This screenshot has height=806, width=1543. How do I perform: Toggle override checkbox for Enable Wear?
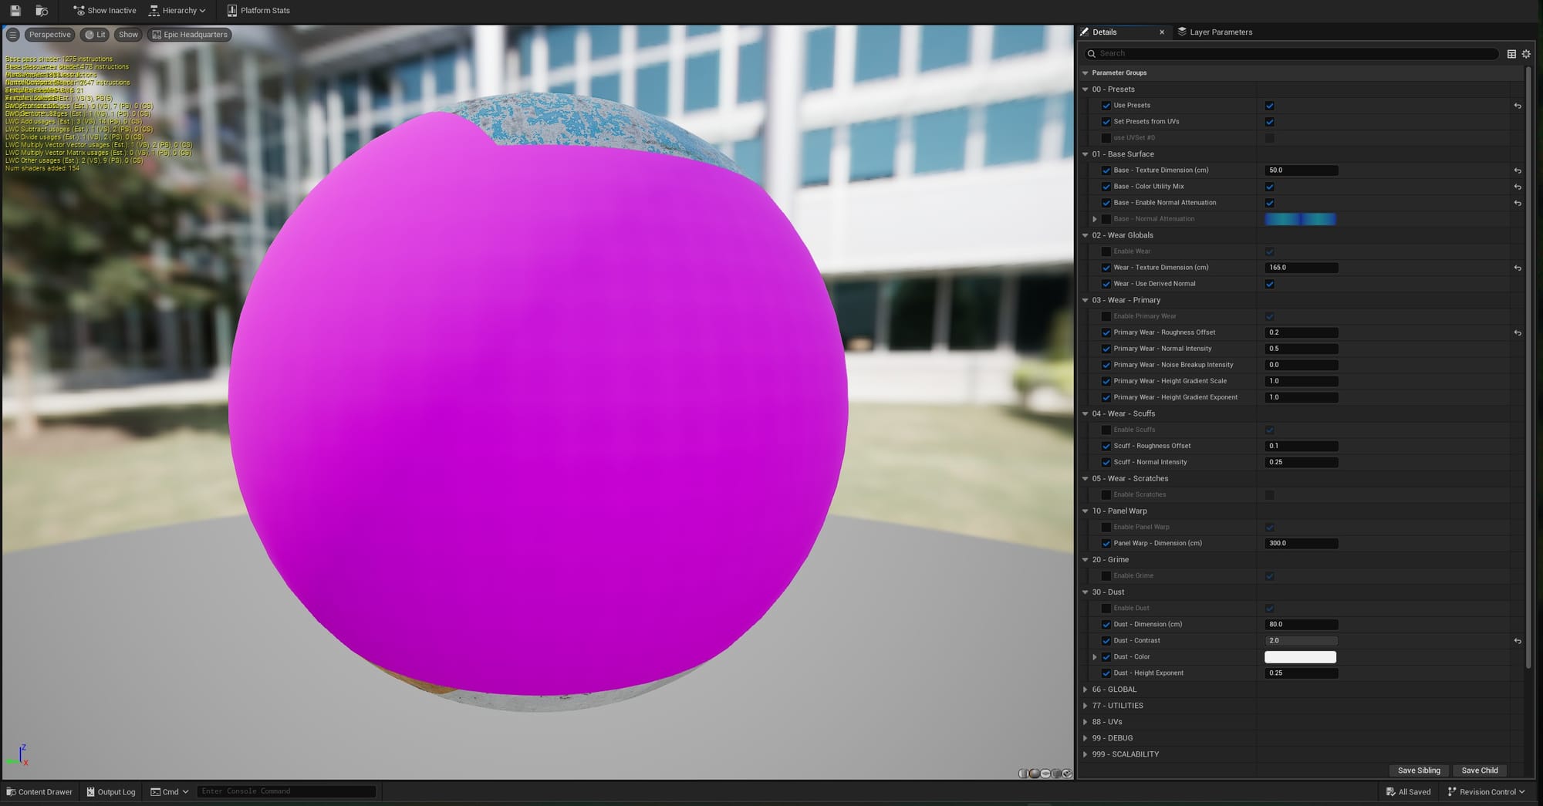[x=1106, y=251]
